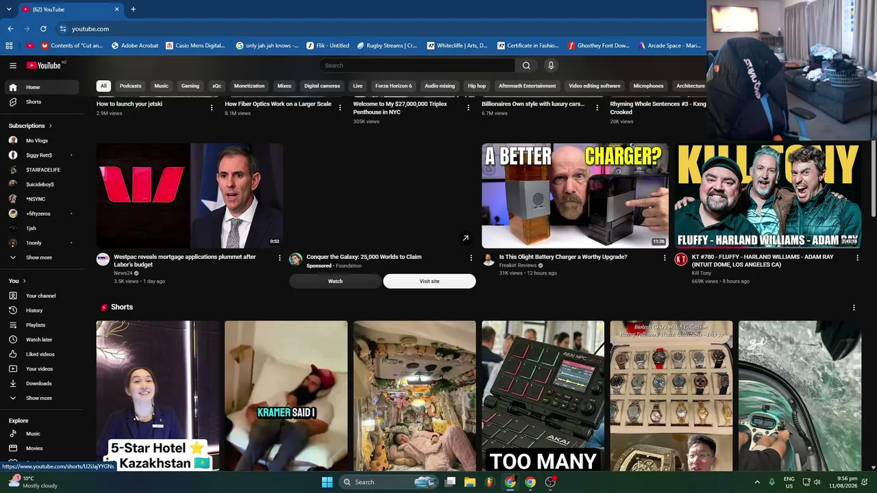Go to Home in sidebar
877x493 pixels.
41,87
